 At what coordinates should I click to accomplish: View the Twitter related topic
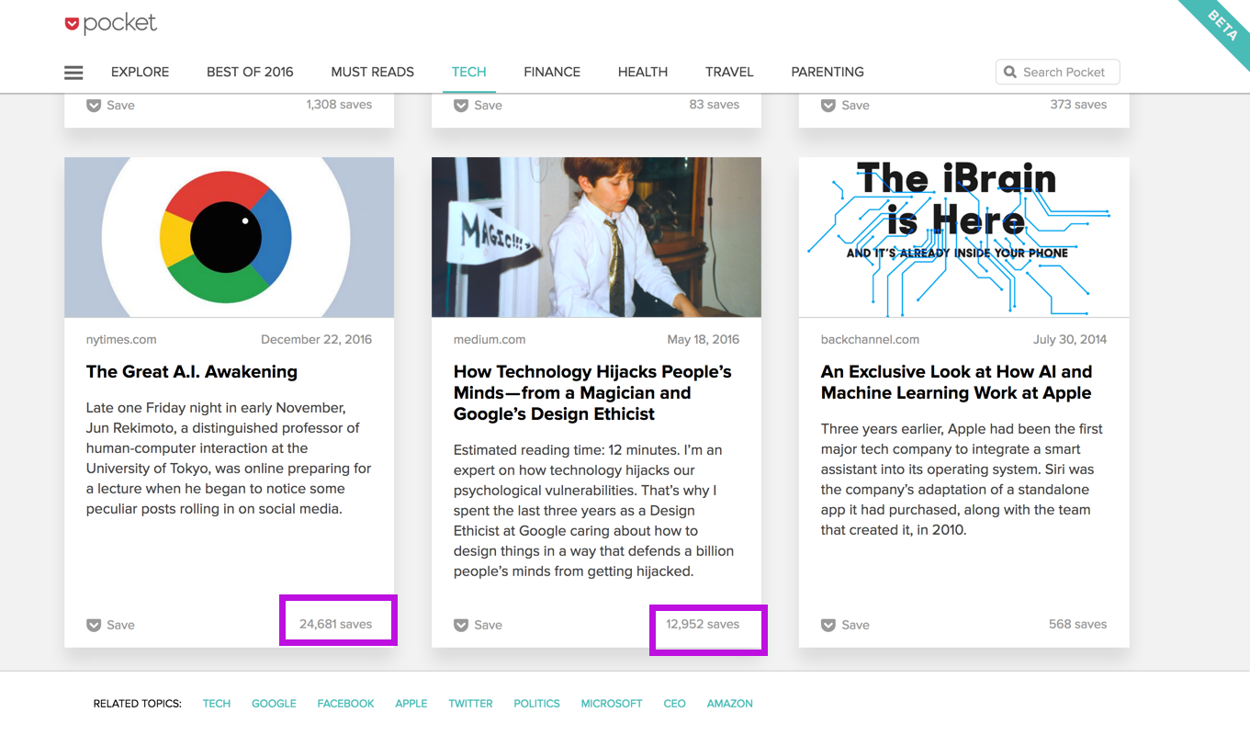[x=470, y=704]
